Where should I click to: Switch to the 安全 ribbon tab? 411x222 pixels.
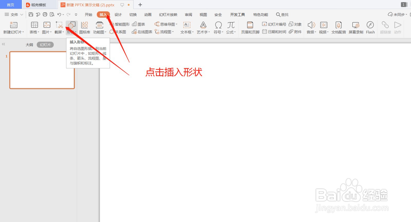218,15
